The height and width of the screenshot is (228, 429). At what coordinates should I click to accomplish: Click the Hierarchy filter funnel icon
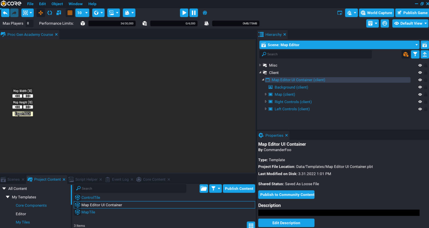415,54
